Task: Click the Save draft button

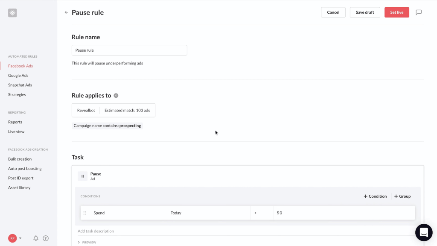Action: [x=365, y=12]
